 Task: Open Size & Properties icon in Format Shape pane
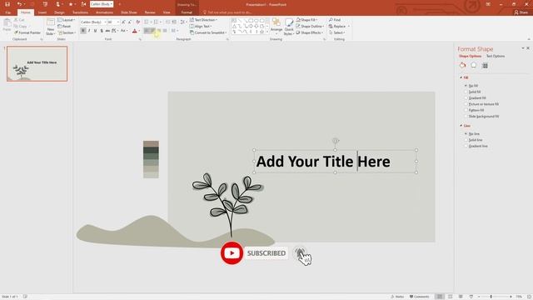(485, 65)
